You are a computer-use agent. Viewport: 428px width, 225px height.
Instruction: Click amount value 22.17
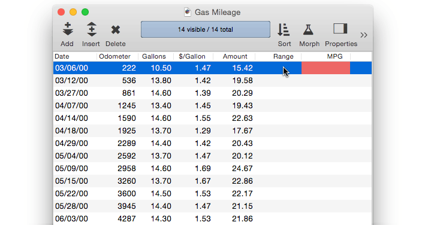(x=242, y=193)
